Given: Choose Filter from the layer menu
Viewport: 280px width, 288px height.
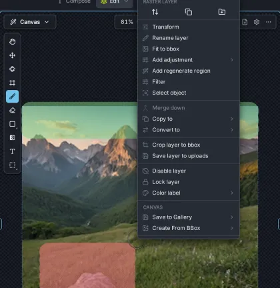Looking at the screenshot, I should [189, 82].
